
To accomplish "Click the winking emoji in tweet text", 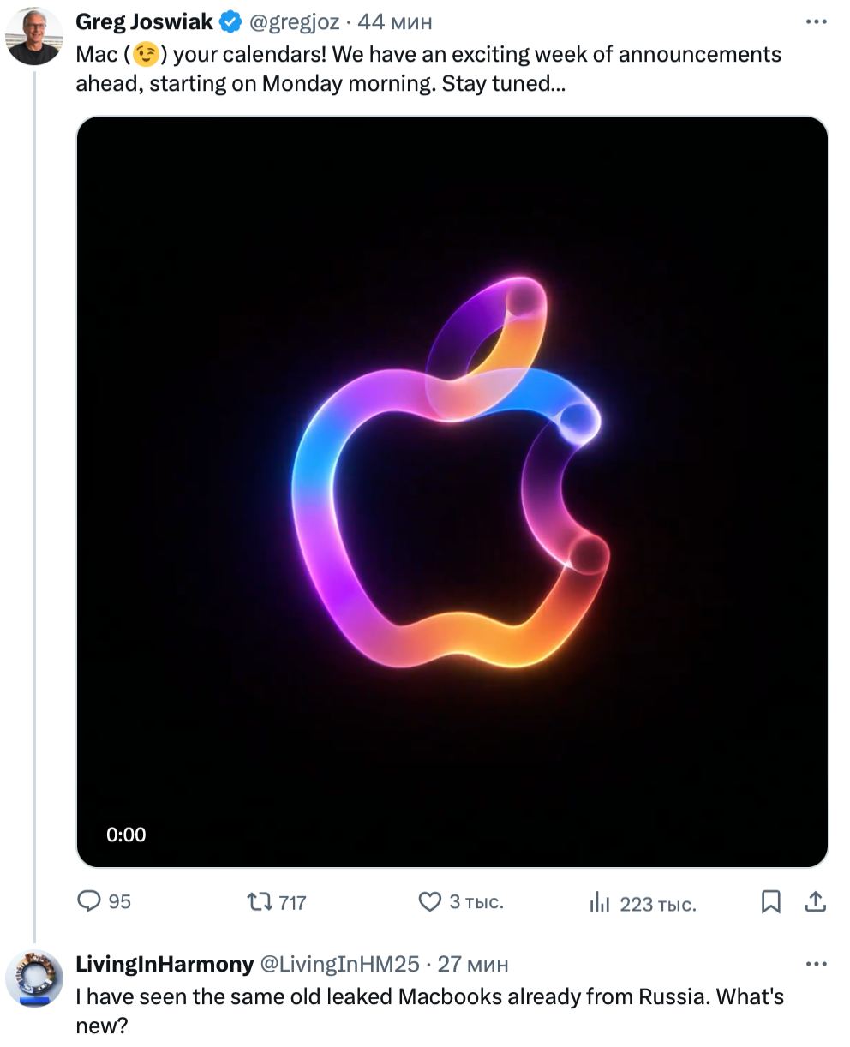I will click(147, 56).
